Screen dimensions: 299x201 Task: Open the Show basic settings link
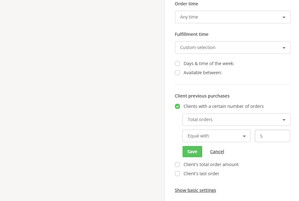tap(195, 190)
